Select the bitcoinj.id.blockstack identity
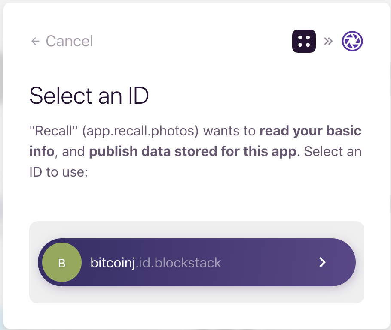Image resolution: width=391 pixels, height=330 pixels. coord(197,262)
